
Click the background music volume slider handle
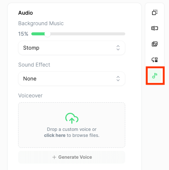coord(48,34)
